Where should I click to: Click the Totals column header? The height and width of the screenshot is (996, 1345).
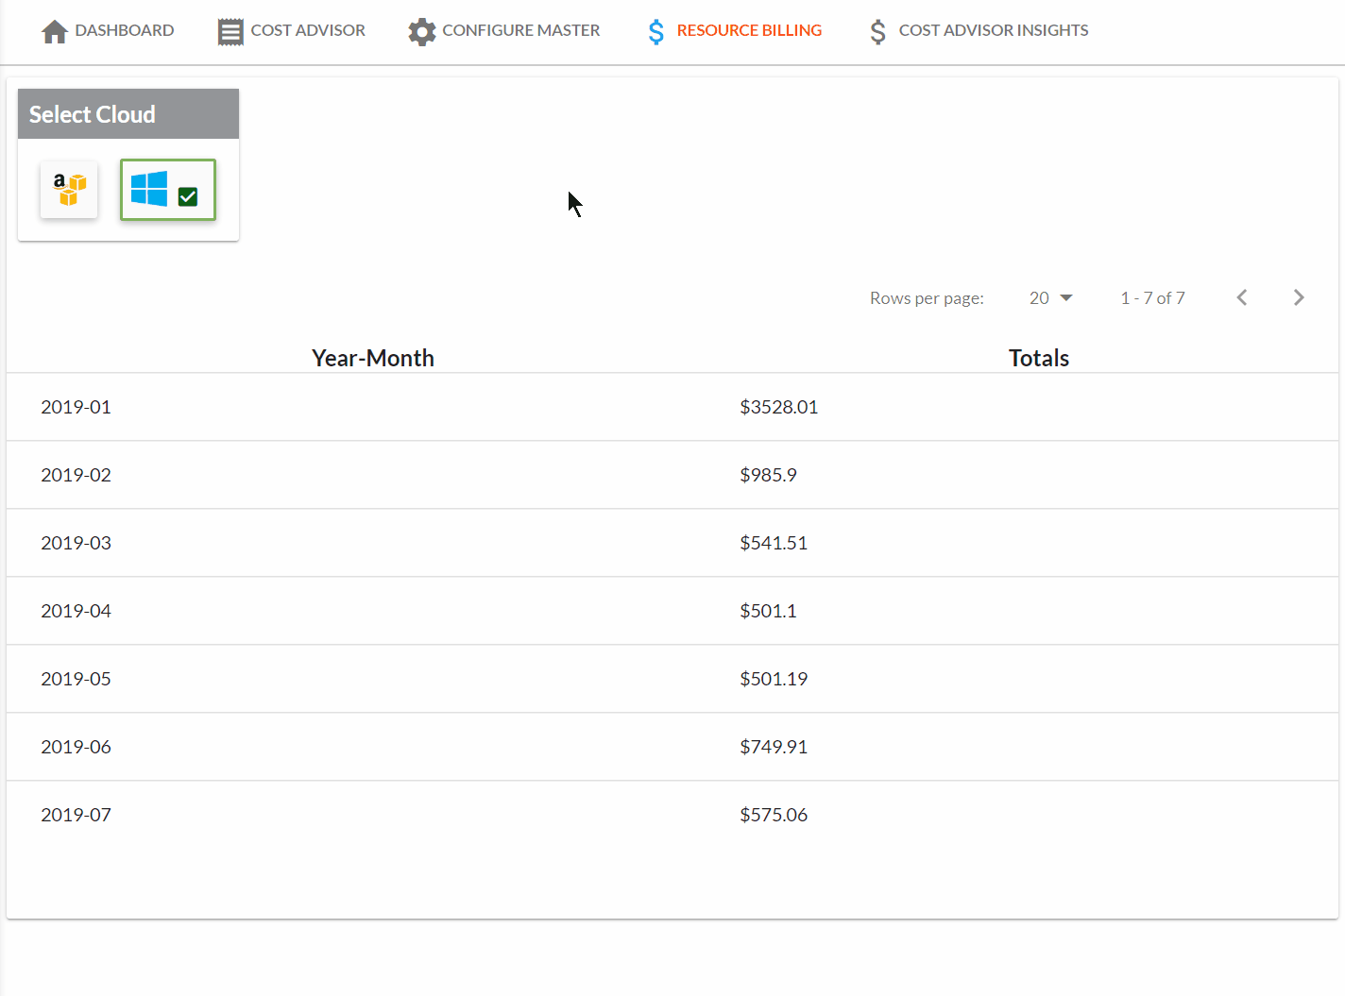(x=1039, y=358)
